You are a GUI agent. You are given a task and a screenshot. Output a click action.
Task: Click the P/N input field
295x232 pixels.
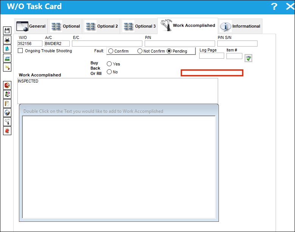click(179, 44)
